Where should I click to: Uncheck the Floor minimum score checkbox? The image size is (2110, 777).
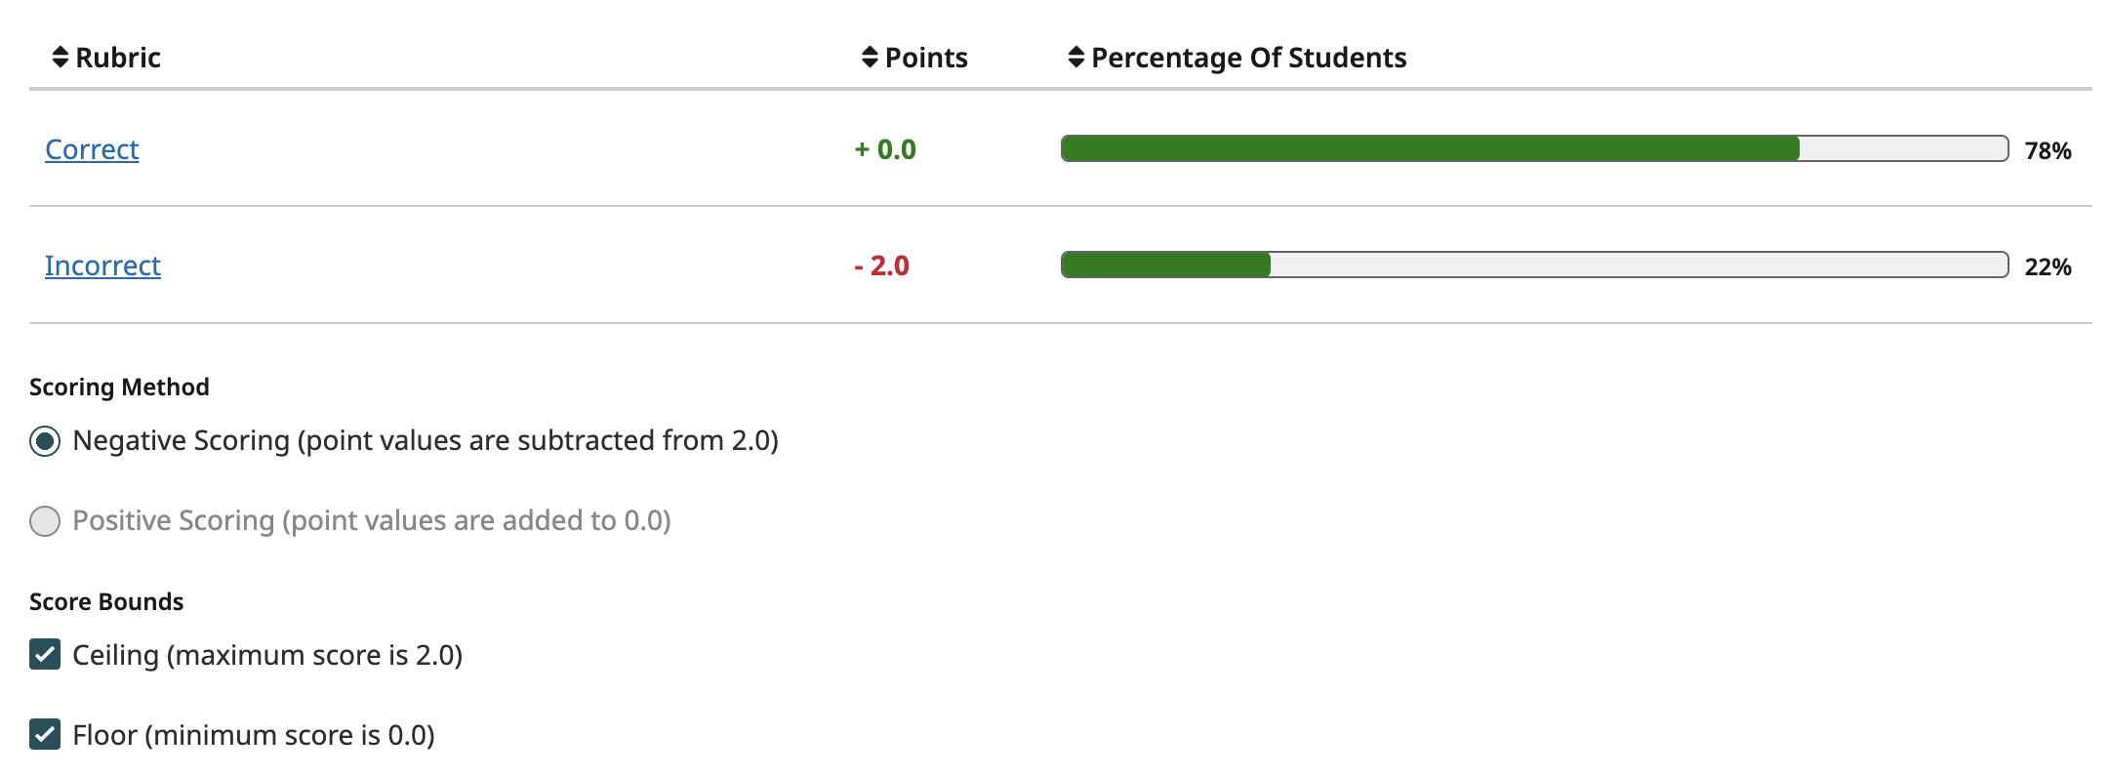tap(45, 734)
